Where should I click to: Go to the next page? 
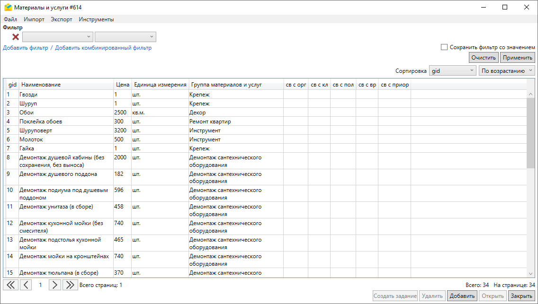tap(55, 285)
